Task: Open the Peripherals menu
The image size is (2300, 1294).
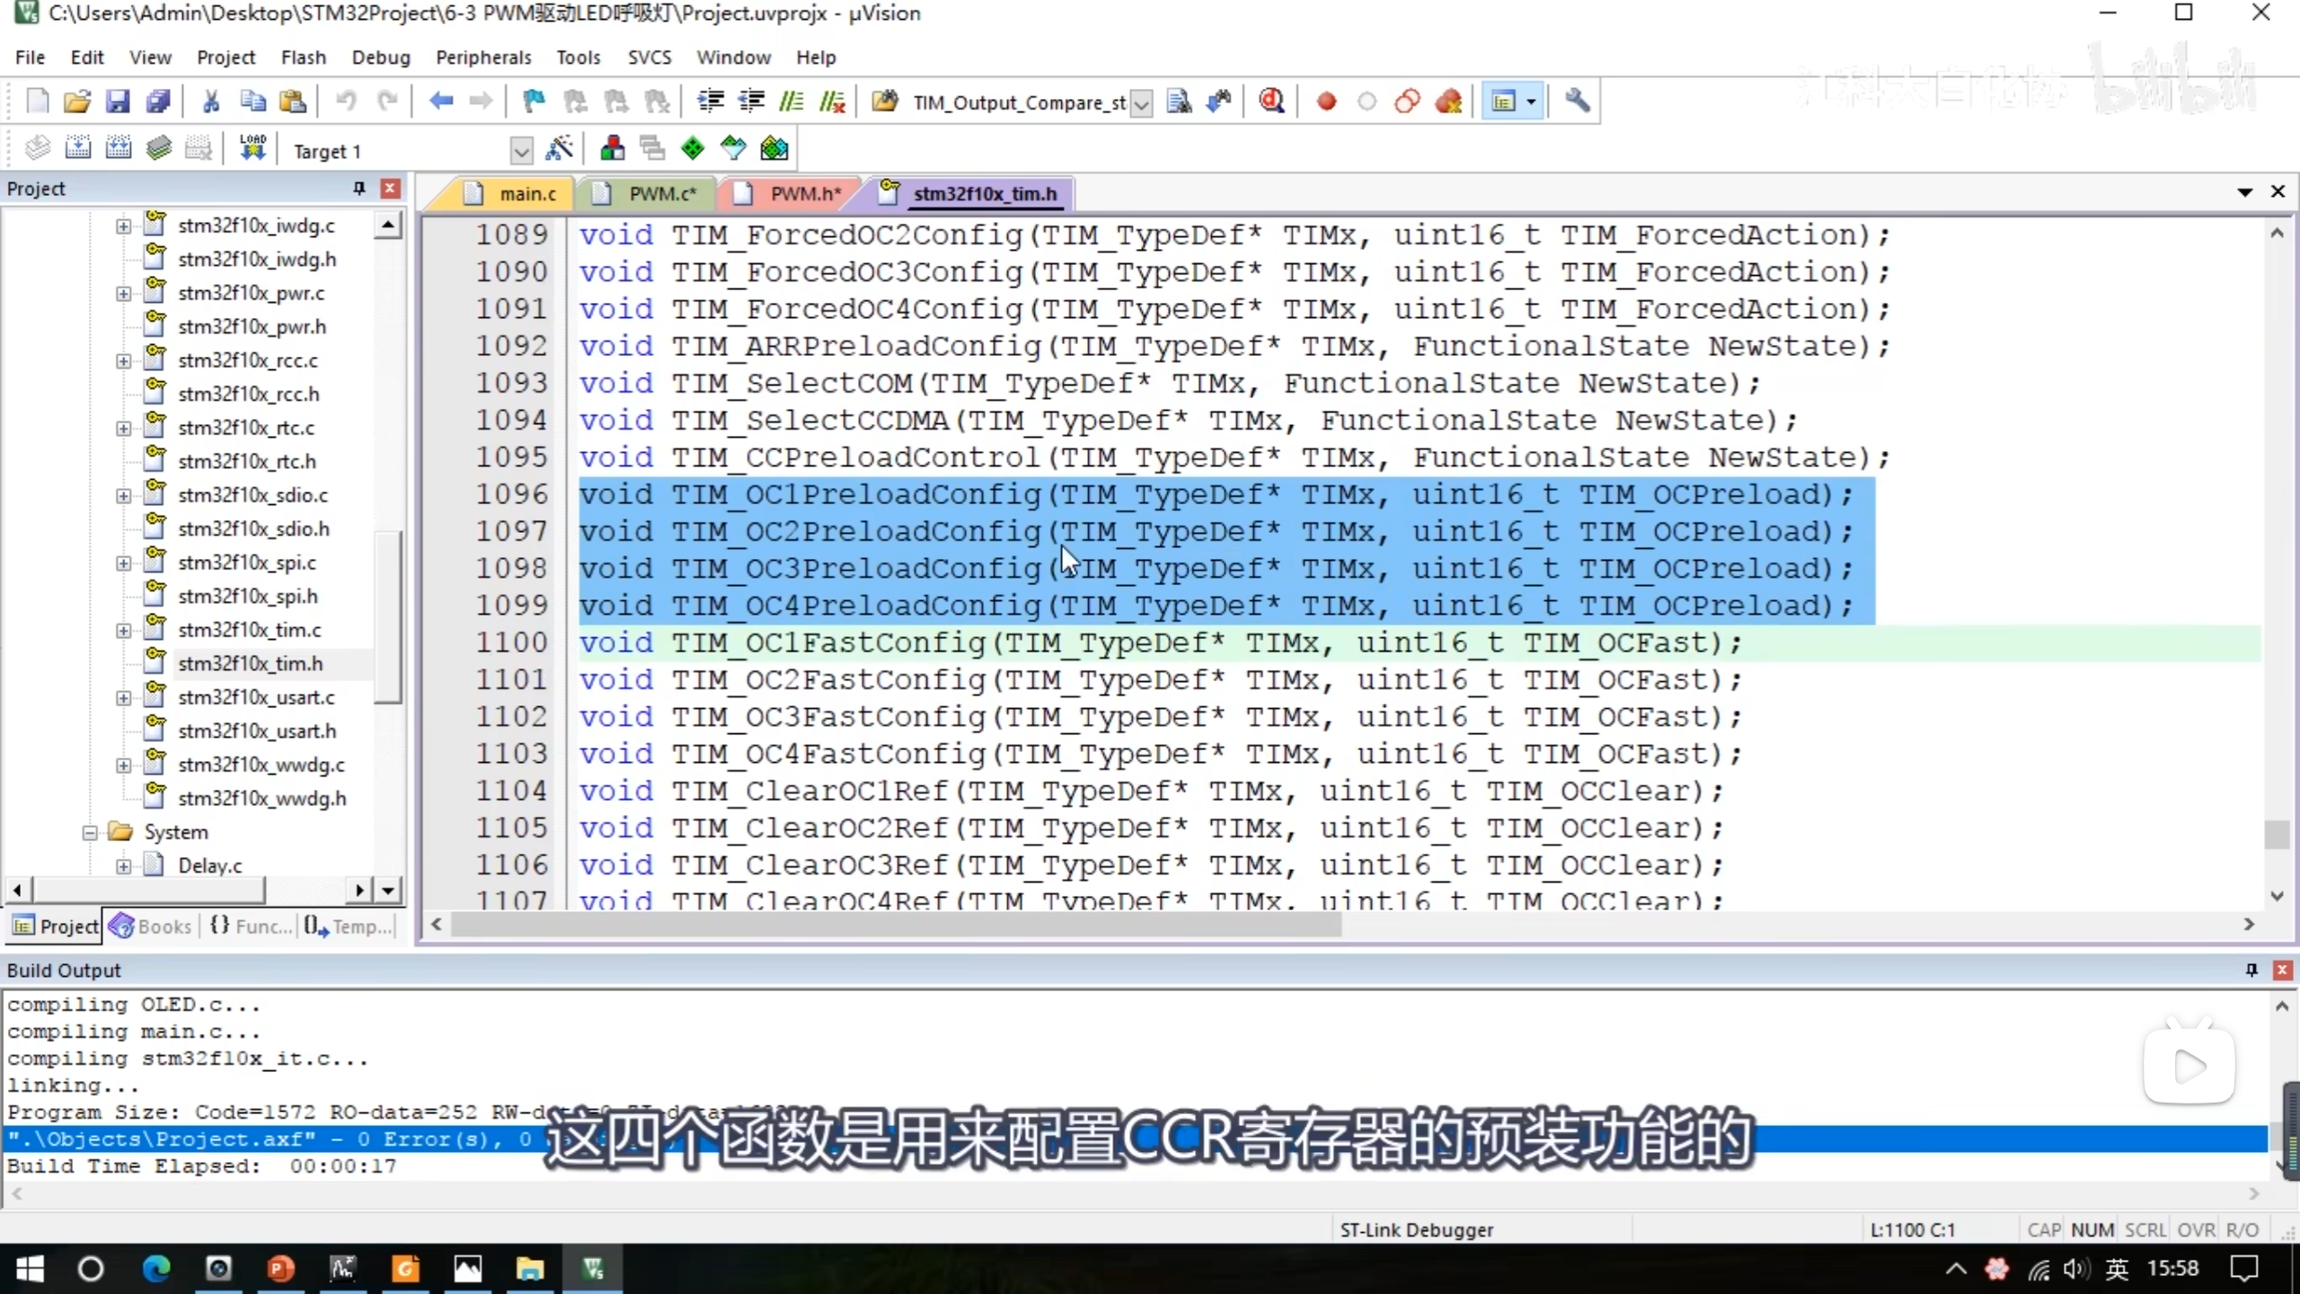Action: coord(483,58)
